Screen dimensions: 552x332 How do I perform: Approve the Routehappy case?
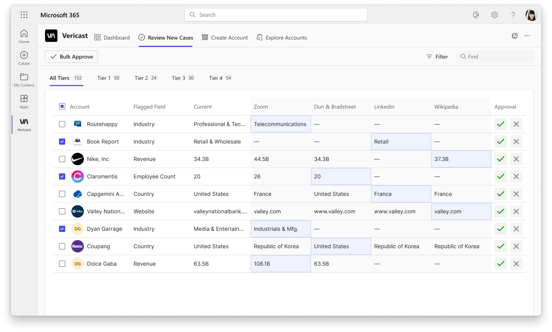(x=501, y=124)
